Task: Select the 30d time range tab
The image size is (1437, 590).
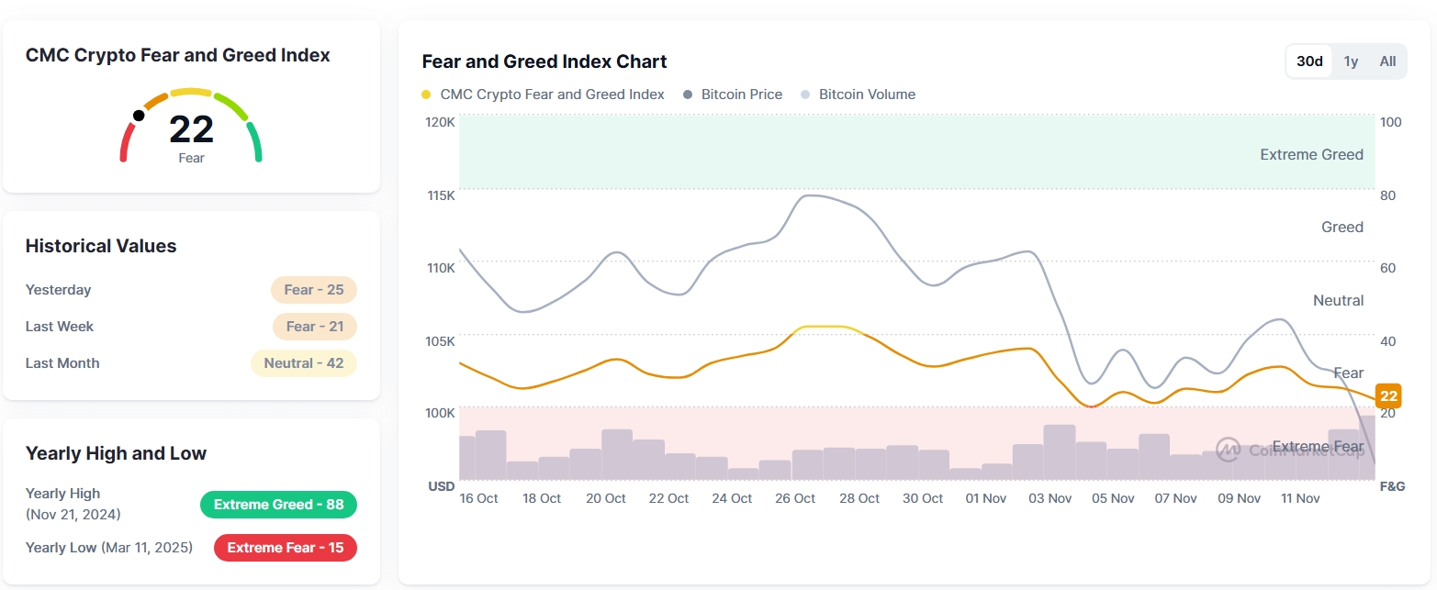Action: pyautogui.click(x=1309, y=61)
